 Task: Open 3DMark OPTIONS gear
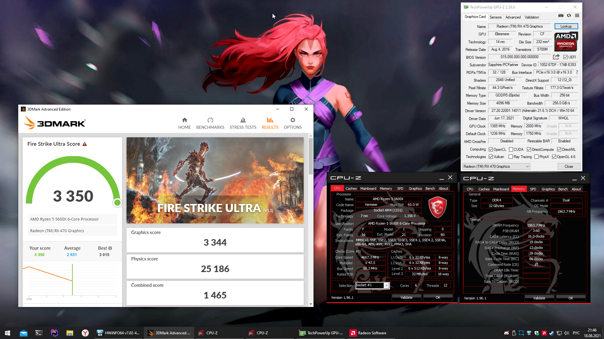(x=293, y=120)
